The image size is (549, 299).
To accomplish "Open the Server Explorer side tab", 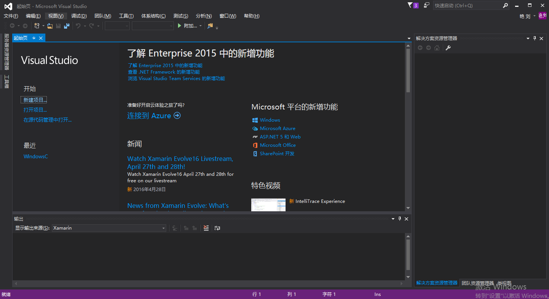I will click(x=6, y=52).
